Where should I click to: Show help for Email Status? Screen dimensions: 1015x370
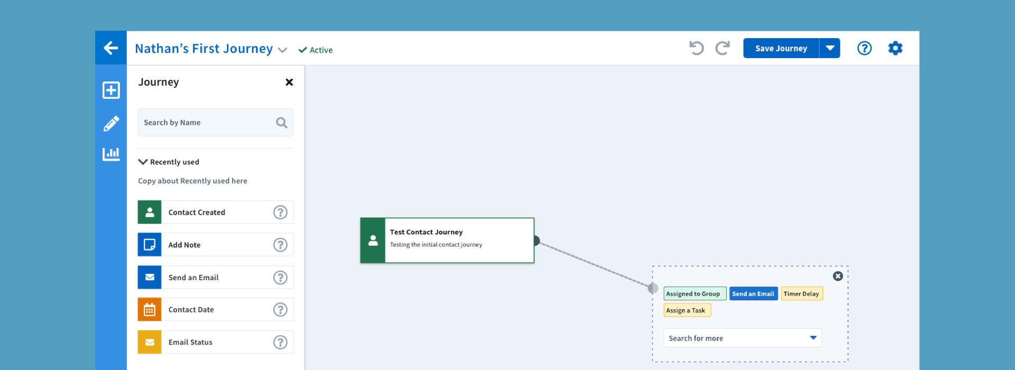click(280, 343)
